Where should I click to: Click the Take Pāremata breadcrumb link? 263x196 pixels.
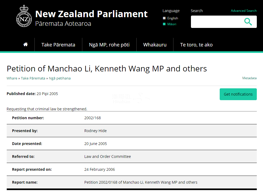point(33,78)
